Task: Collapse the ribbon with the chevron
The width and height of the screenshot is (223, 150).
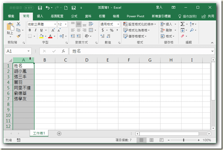Action: tap(212, 43)
